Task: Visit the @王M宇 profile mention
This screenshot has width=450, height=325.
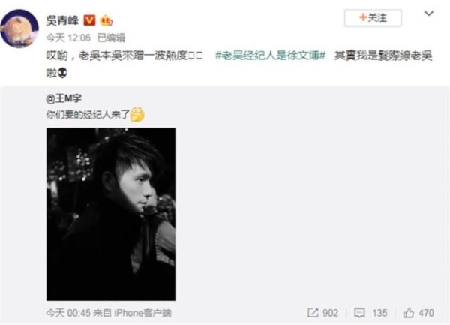Action: [x=64, y=98]
